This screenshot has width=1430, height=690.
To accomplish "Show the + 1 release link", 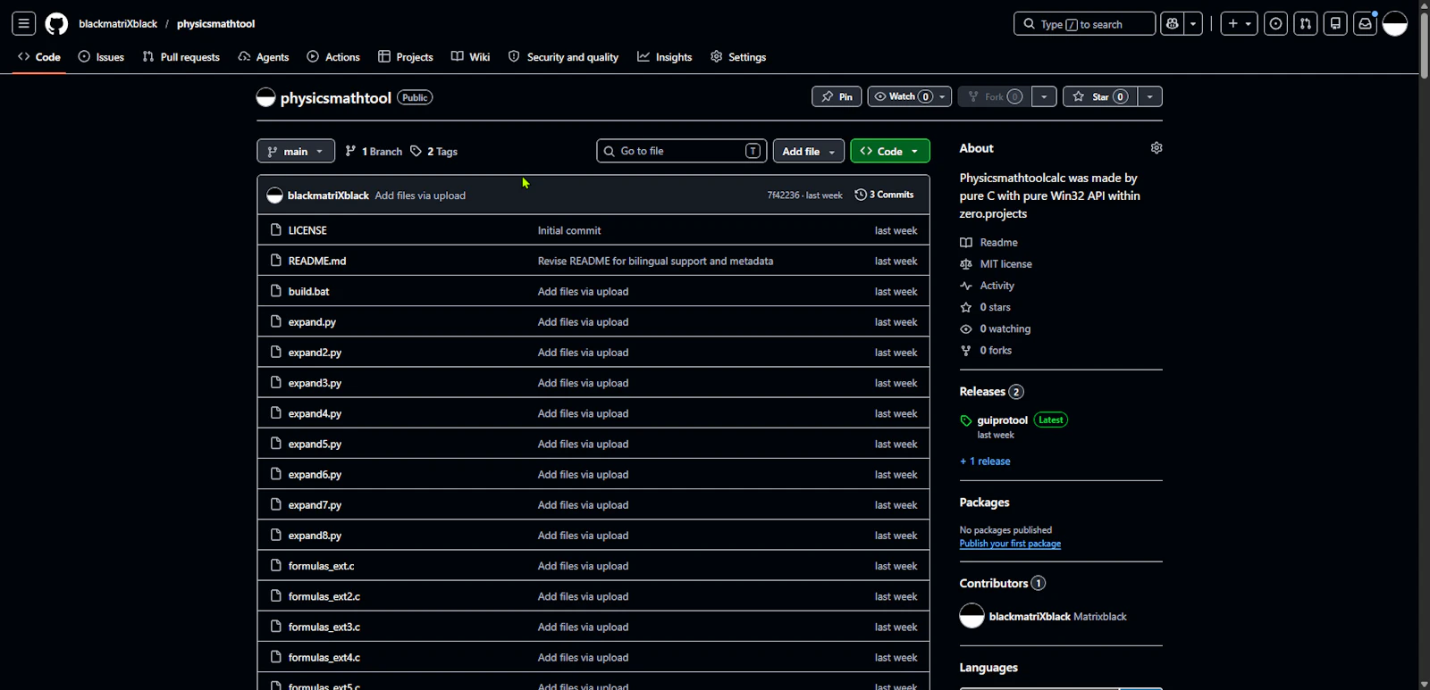I will [985, 461].
